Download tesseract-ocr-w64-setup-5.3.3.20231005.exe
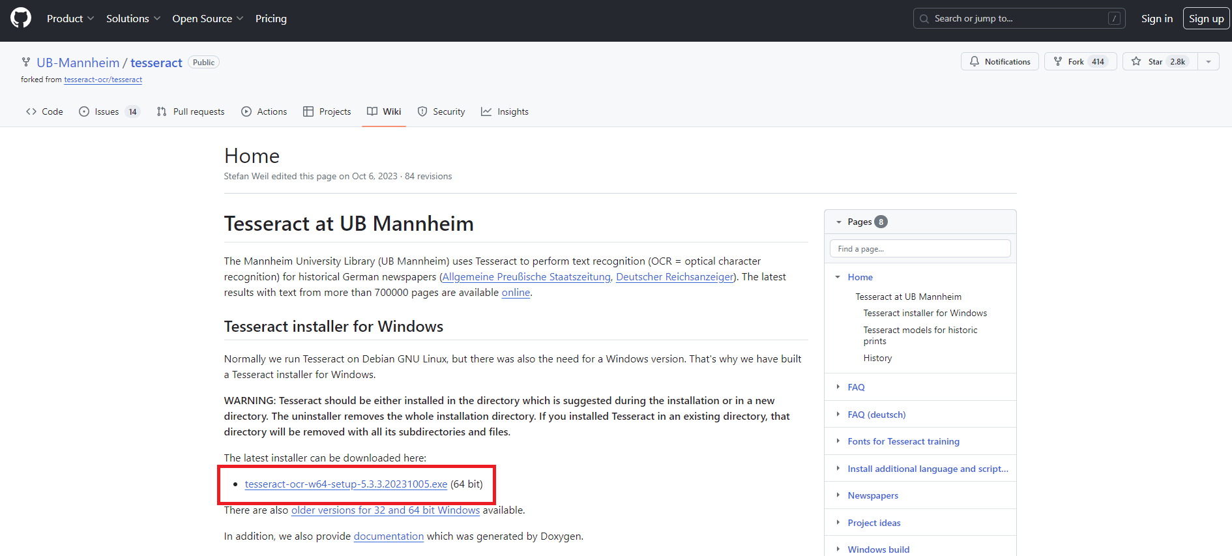 346,484
